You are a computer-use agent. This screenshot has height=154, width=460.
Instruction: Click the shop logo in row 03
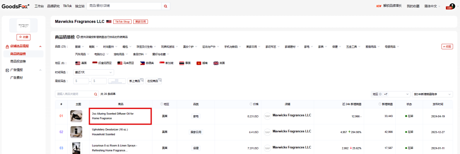(267, 148)
